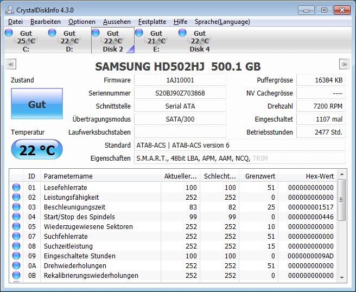The height and width of the screenshot is (292, 356).
Task: Click status orb of Lesefehlerrate row
Action: 16,187
